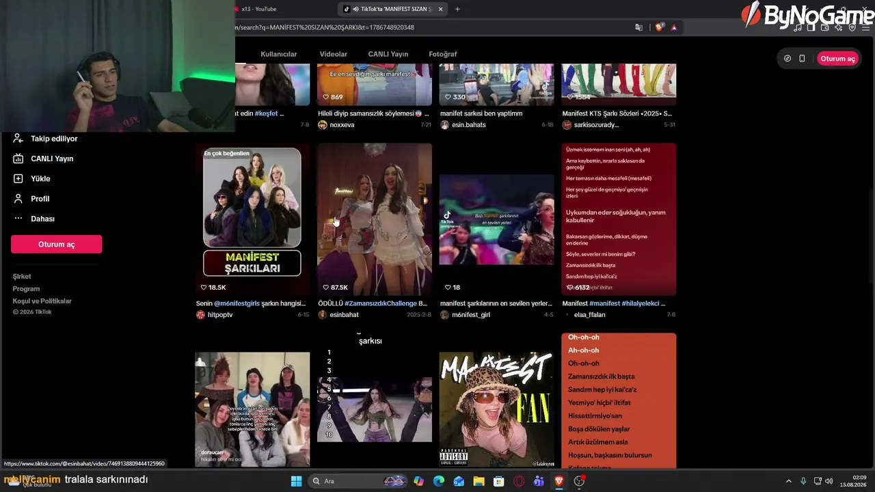Screen dimensions: 875x492
Task: Click the Yükle upload icon
Action: [x=18, y=178]
